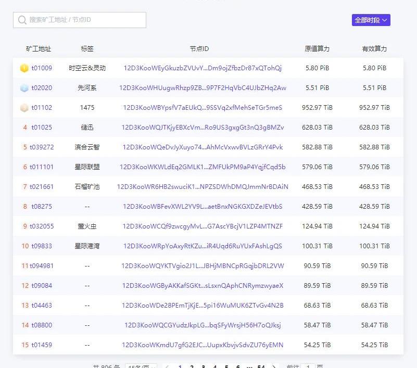This screenshot has width=417, height=368.
Task: Open miner address t01025
Action: pos(42,128)
